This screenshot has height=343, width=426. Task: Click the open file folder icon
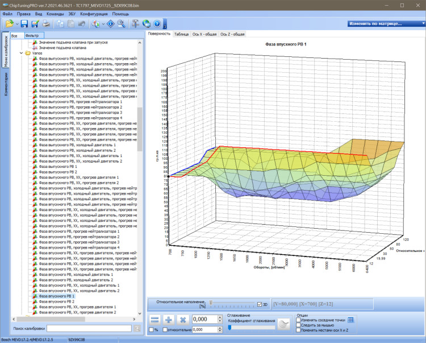pyautogui.click(x=9, y=24)
